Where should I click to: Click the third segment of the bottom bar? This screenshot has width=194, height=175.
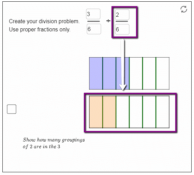tap(123, 112)
